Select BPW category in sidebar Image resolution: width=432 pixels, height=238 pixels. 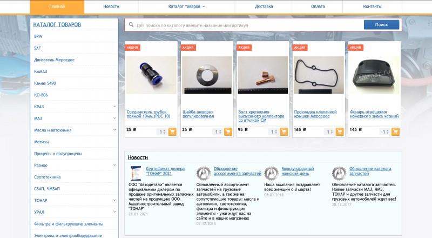[x=38, y=36]
